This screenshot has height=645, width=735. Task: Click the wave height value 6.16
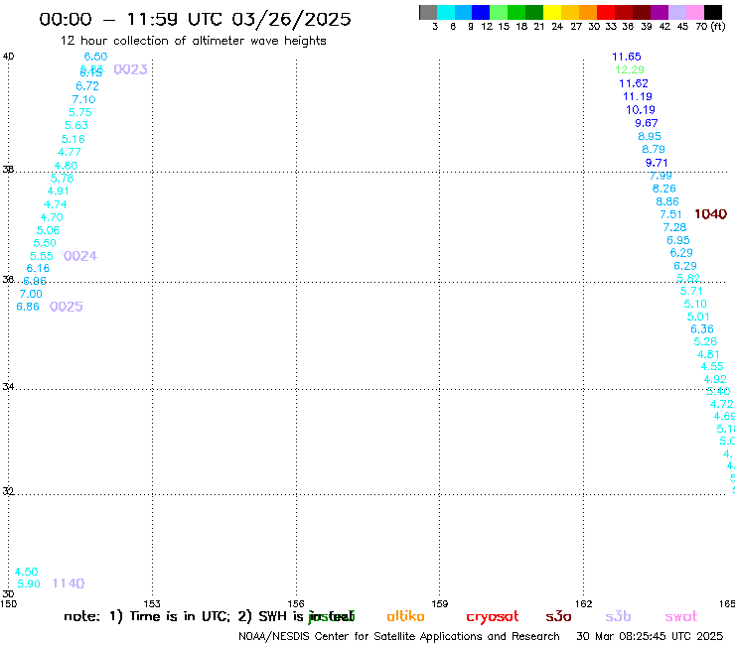38,268
